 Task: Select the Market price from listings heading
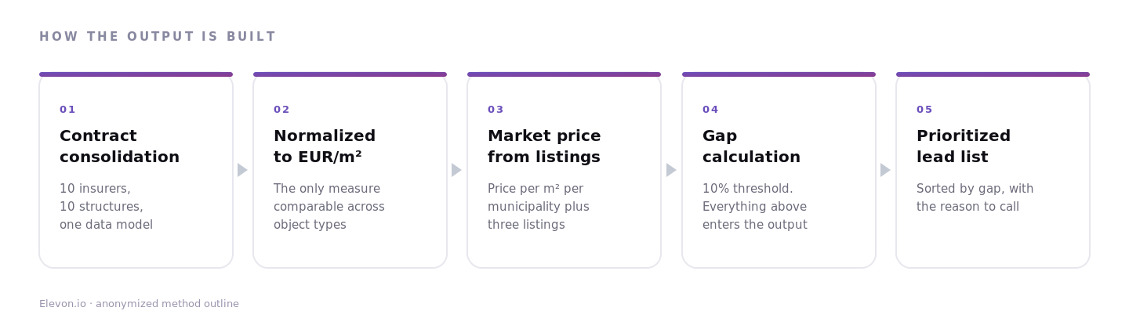coord(544,146)
